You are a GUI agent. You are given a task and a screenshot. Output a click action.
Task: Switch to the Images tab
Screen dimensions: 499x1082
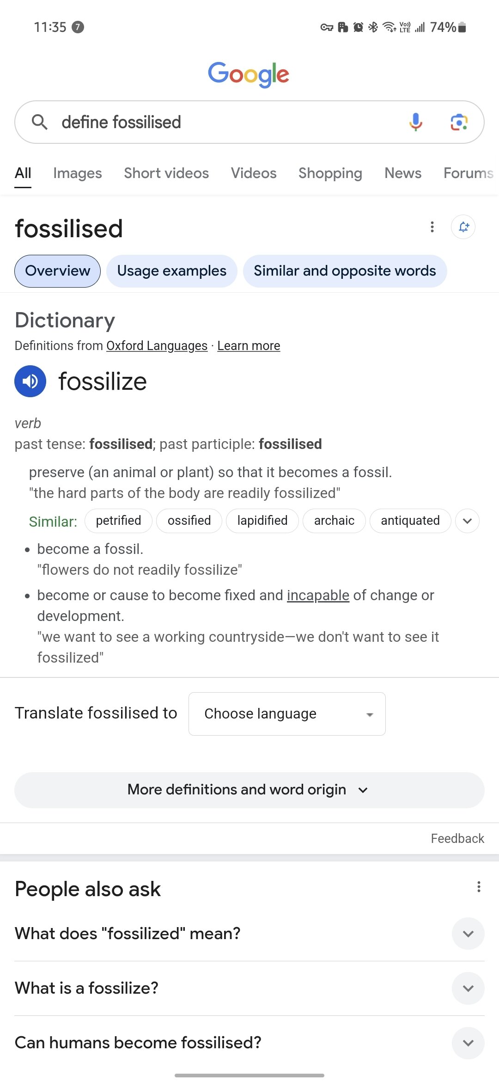coord(78,173)
